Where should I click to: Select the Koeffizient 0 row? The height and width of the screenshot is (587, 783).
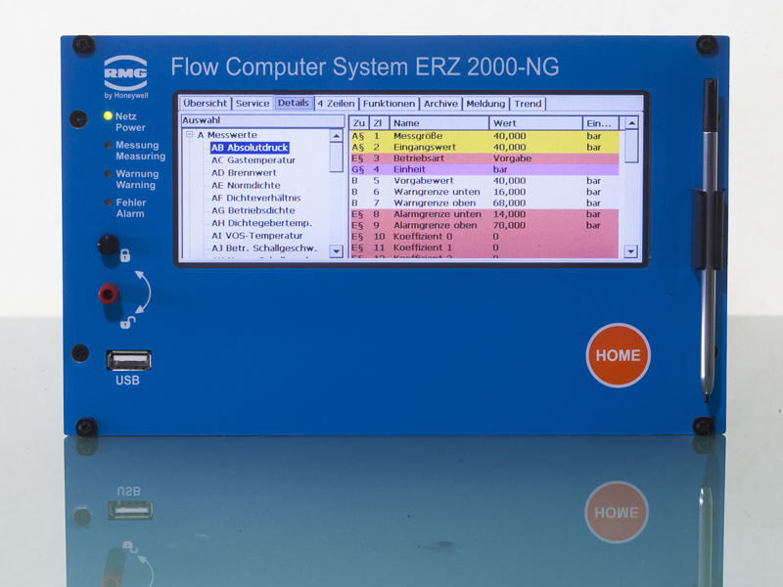click(x=484, y=236)
